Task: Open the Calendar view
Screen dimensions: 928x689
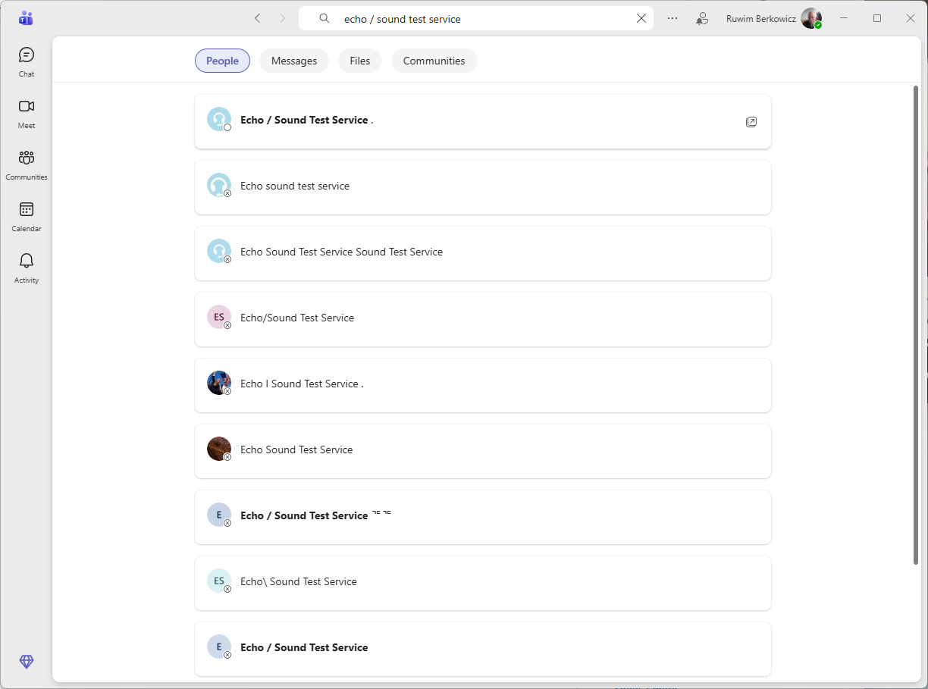Action: tap(27, 216)
